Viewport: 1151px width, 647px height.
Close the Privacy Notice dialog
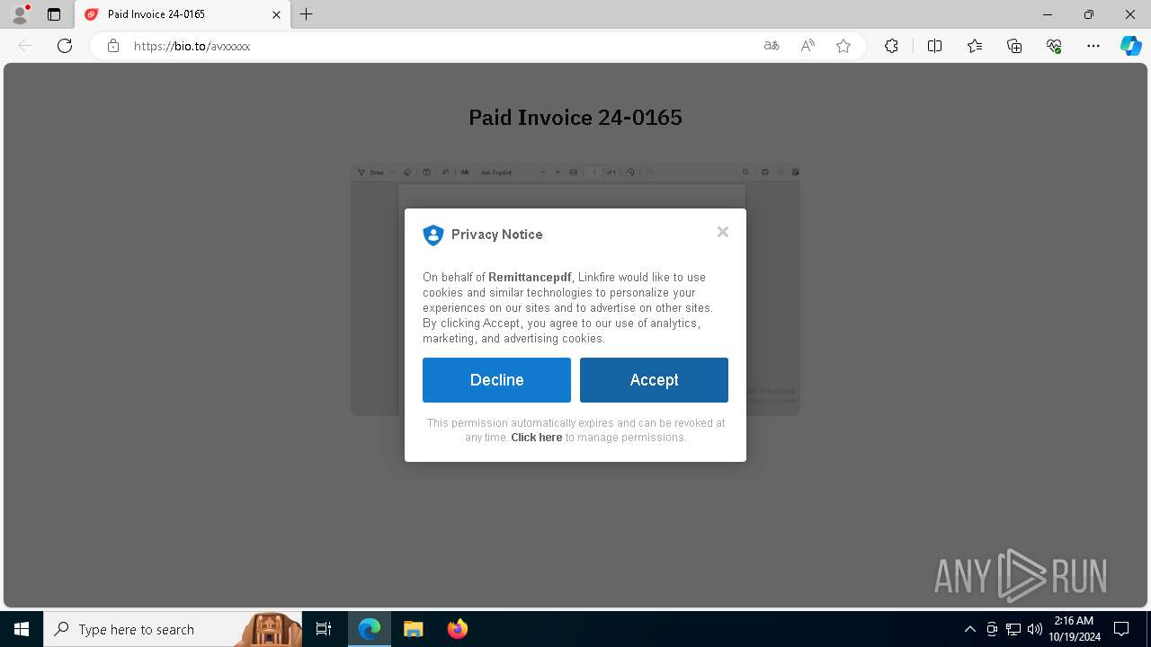(723, 232)
